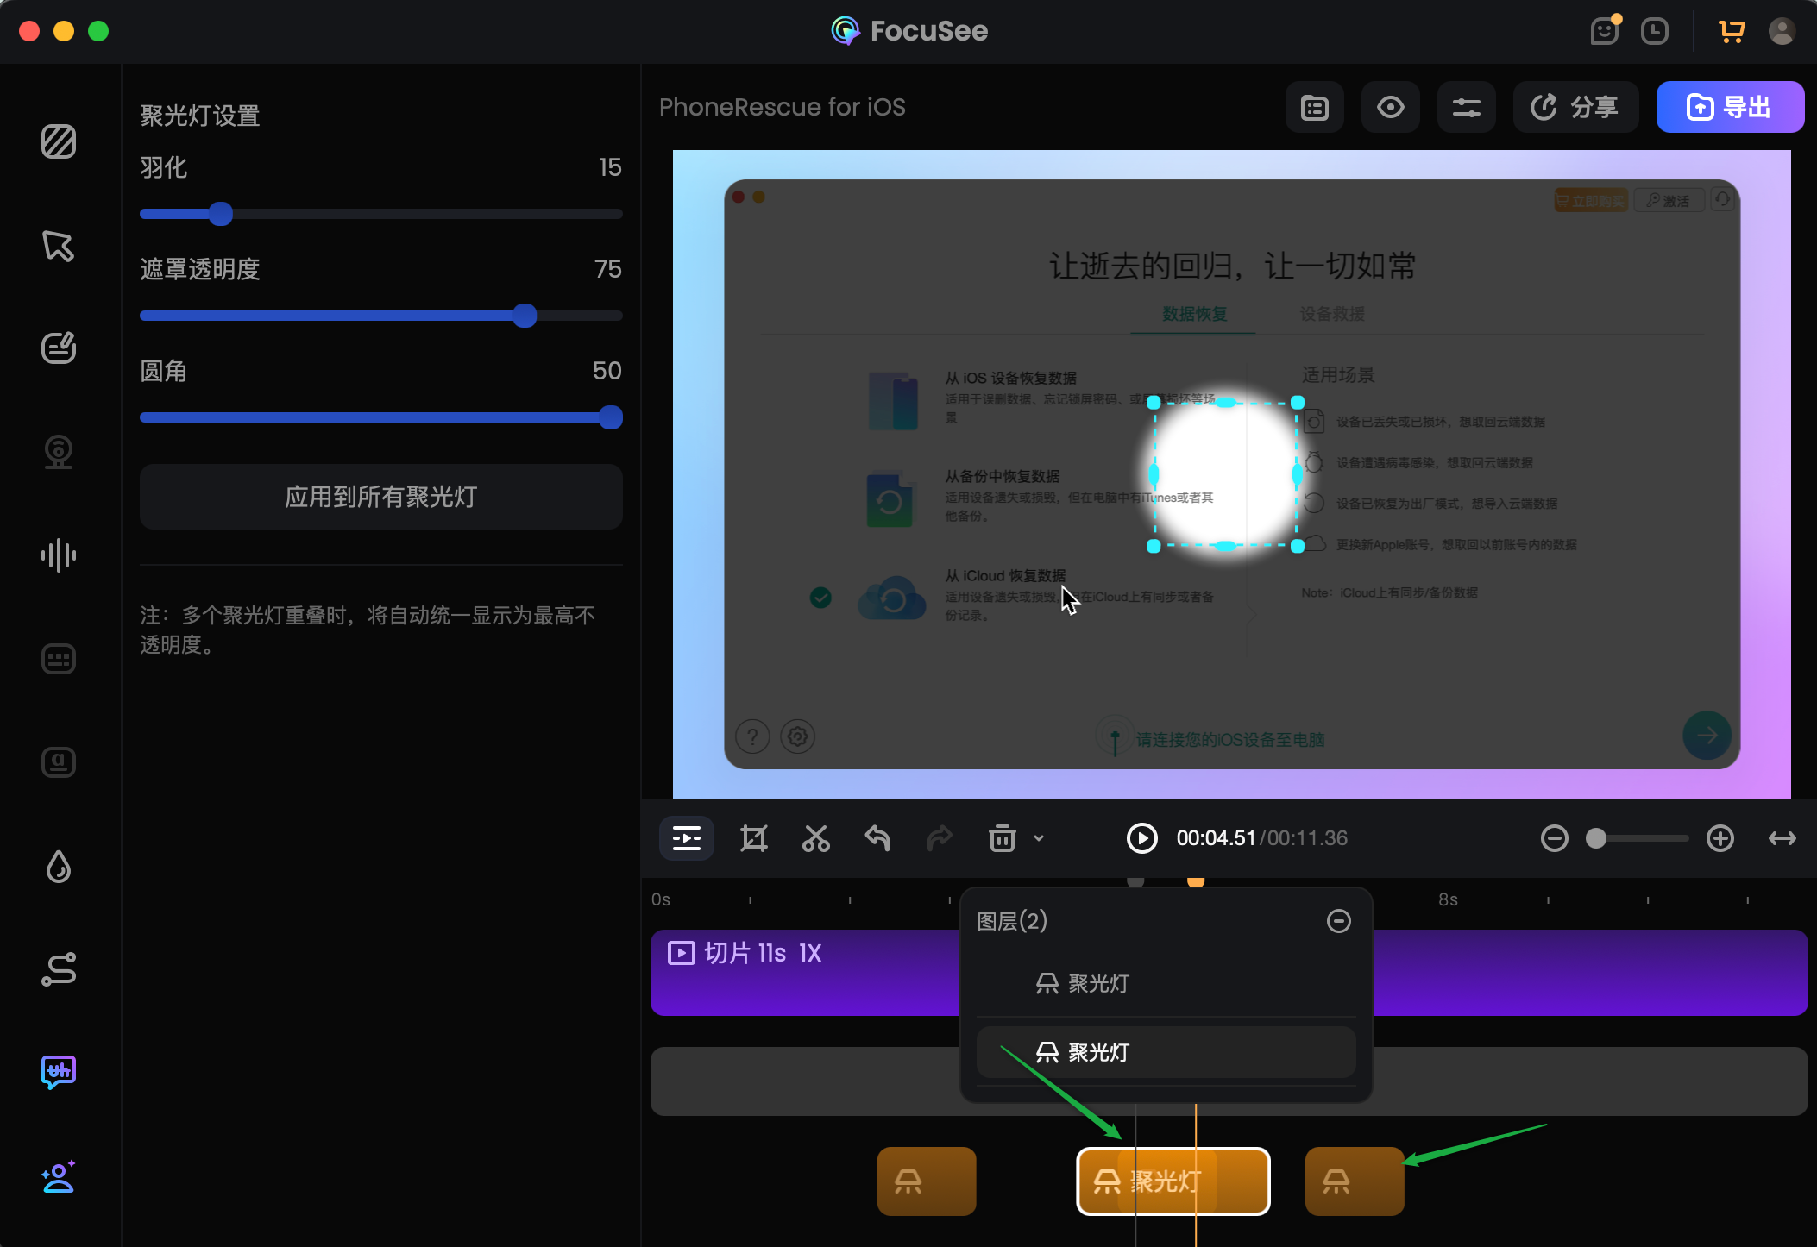Image resolution: width=1817 pixels, height=1247 pixels.
Task: Select the first 聚光灯 layer entry
Action: (x=1166, y=983)
